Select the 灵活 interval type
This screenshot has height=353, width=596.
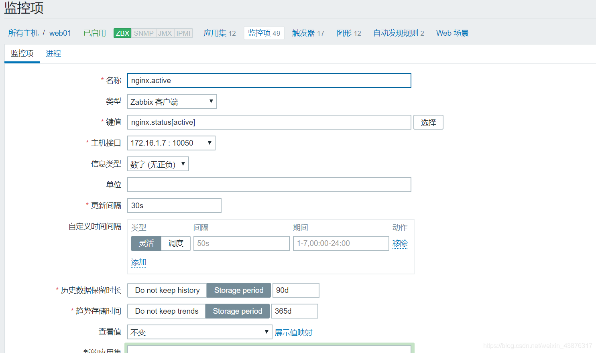click(146, 243)
